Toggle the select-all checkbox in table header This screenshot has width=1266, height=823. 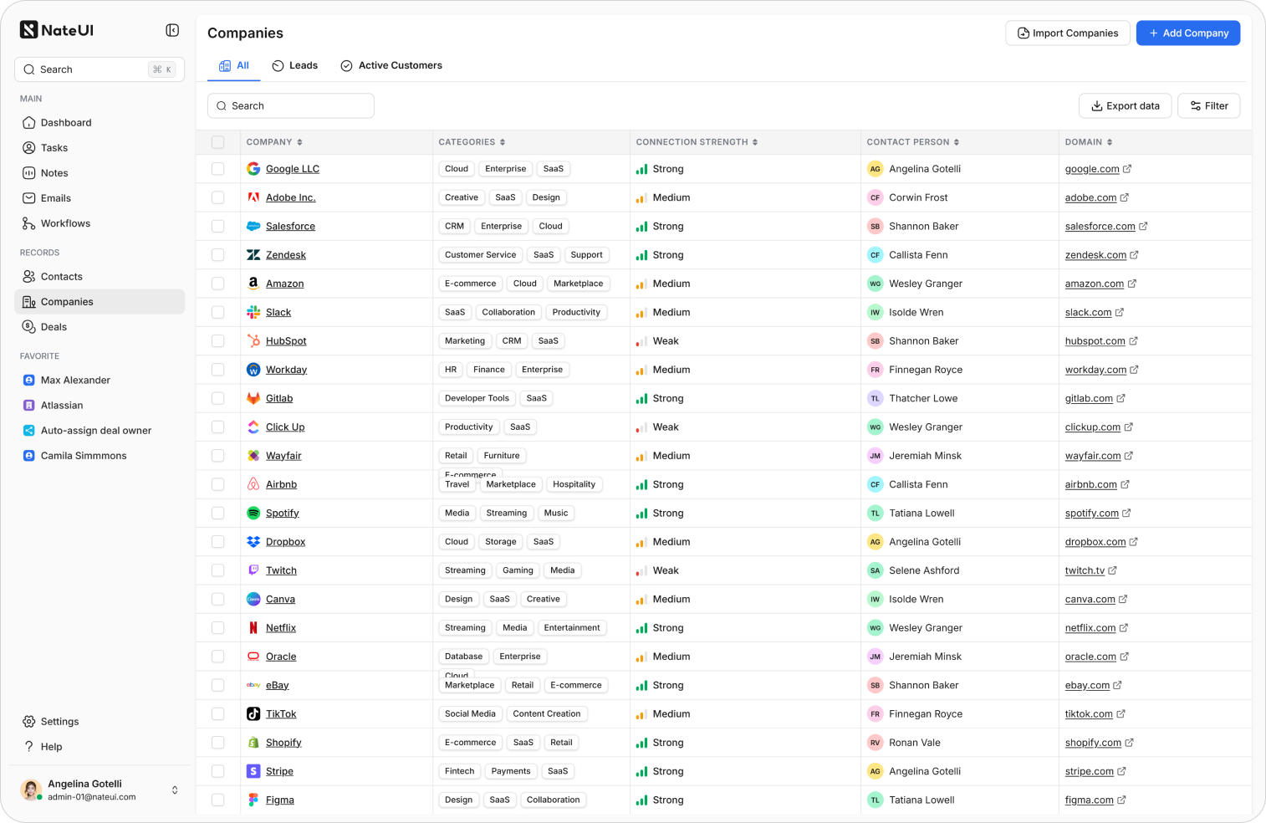coord(218,142)
